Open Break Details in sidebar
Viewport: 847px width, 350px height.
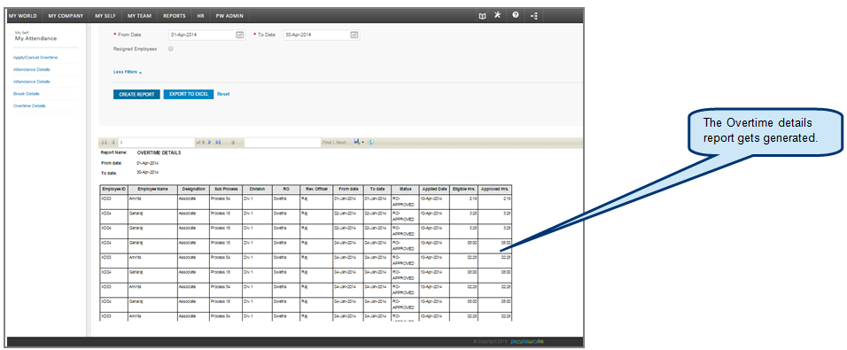click(x=27, y=93)
